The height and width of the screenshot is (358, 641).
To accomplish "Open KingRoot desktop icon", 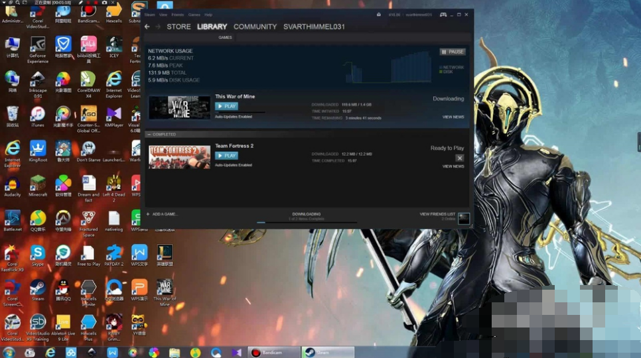I will (x=38, y=151).
